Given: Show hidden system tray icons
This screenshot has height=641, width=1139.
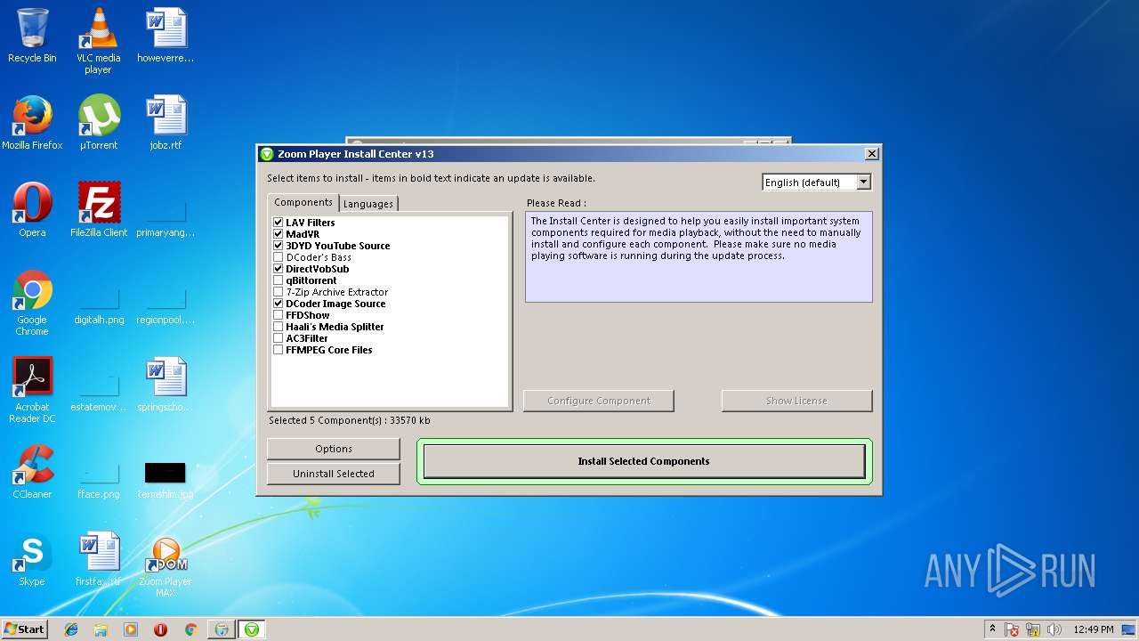Looking at the screenshot, I should [992, 629].
